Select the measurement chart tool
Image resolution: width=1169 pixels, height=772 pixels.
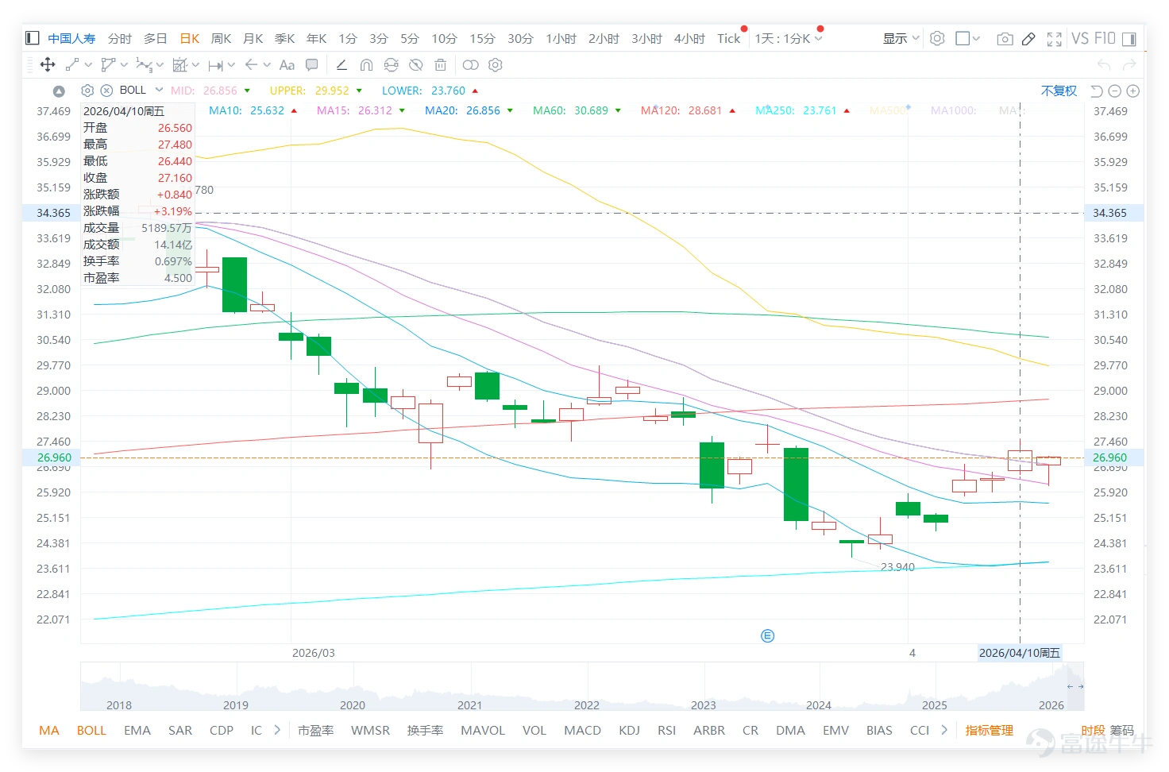pyautogui.click(x=180, y=65)
